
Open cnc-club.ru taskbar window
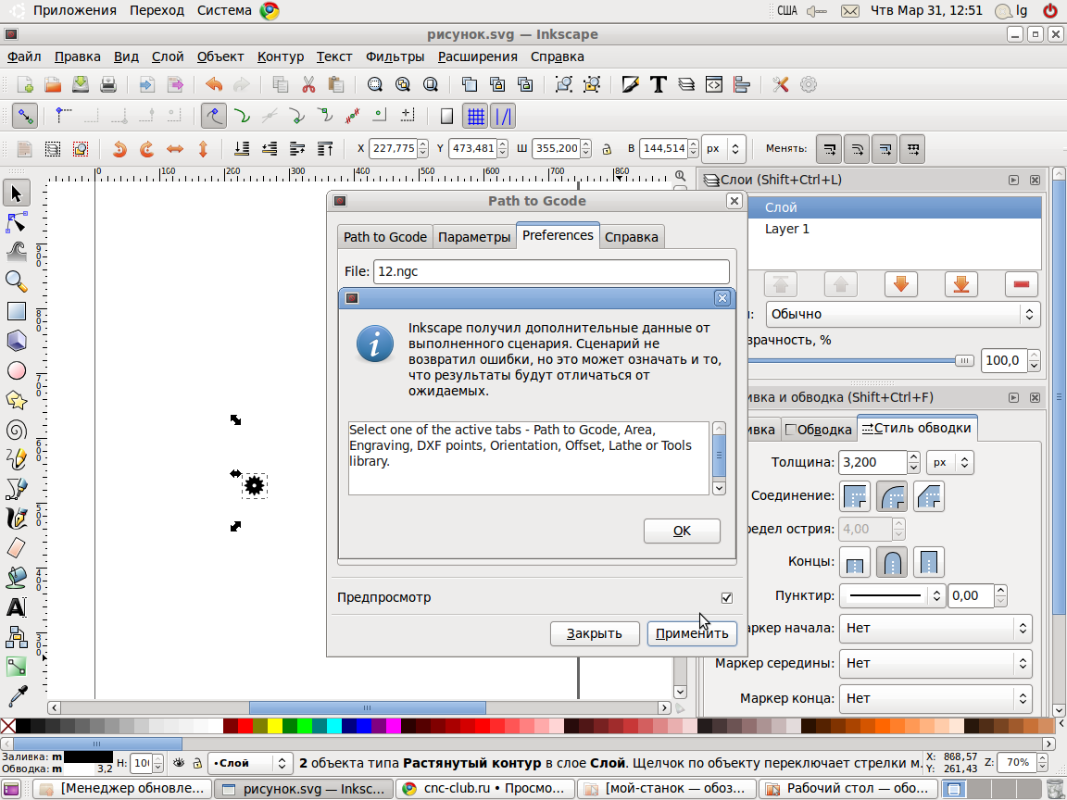486,789
